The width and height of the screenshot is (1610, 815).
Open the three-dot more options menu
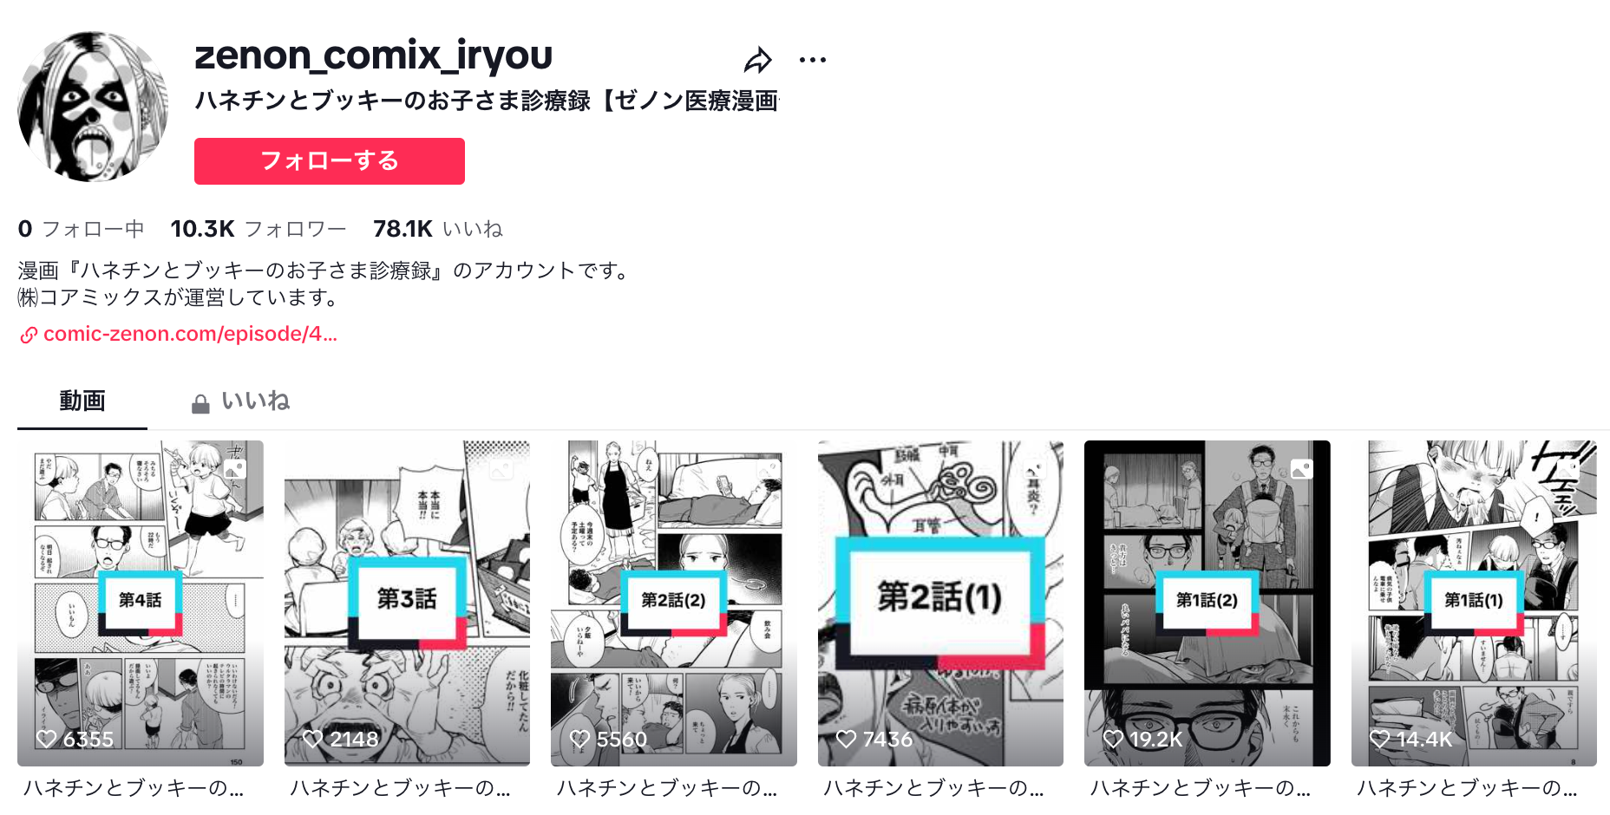click(x=813, y=60)
